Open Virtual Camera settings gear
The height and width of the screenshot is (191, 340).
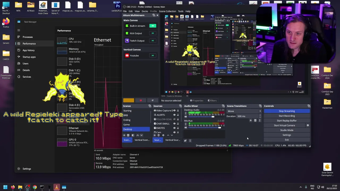[308, 125]
